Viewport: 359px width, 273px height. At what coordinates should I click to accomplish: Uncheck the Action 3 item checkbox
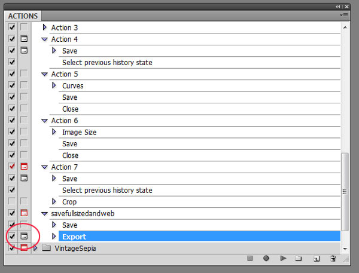tap(12, 27)
